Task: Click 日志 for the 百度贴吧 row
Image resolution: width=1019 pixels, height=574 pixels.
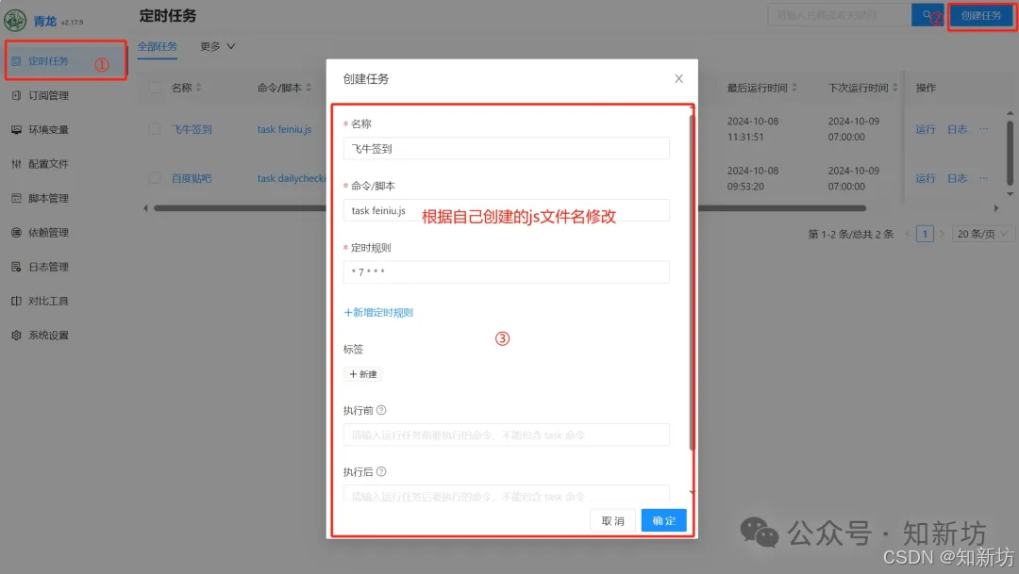Action: point(957,178)
